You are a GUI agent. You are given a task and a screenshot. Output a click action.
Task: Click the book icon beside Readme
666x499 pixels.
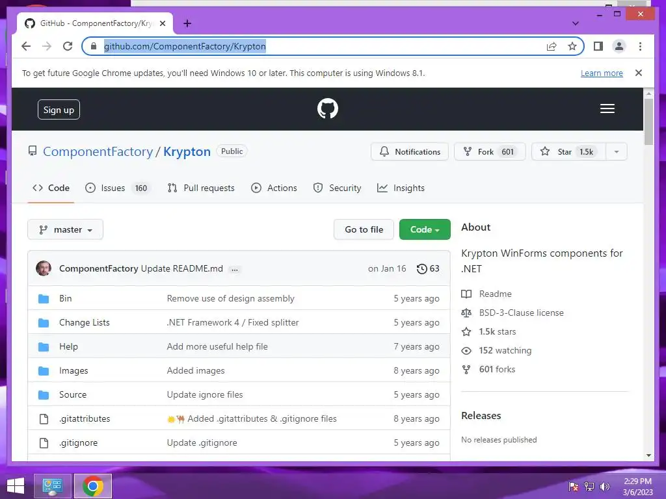tap(466, 294)
